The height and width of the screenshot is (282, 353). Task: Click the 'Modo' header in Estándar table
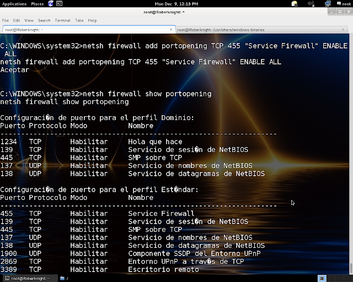pyautogui.click(x=78, y=198)
